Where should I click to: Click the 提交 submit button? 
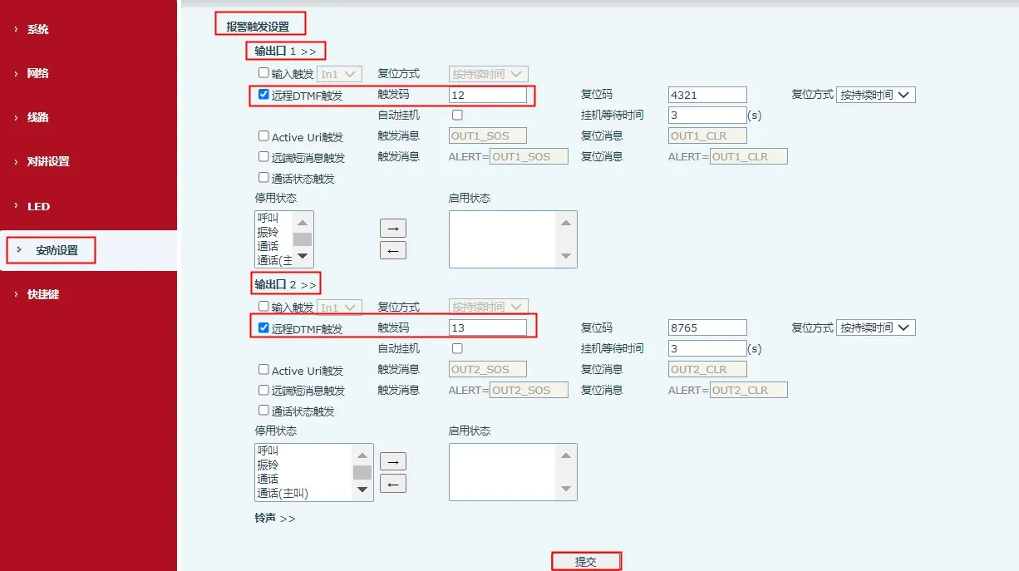pyautogui.click(x=586, y=562)
